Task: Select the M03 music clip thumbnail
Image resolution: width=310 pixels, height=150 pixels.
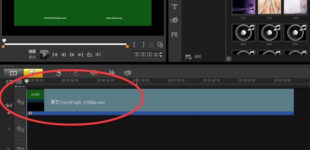Action: pyautogui.click(x=269, y=33)
